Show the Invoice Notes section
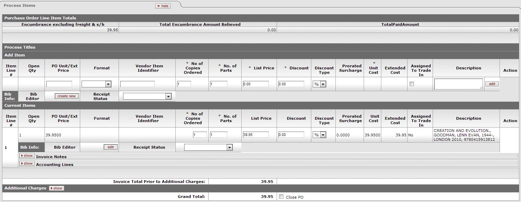The height and width of the screenshot is (202, 521). pyautogui.click(x=27, y=156)
